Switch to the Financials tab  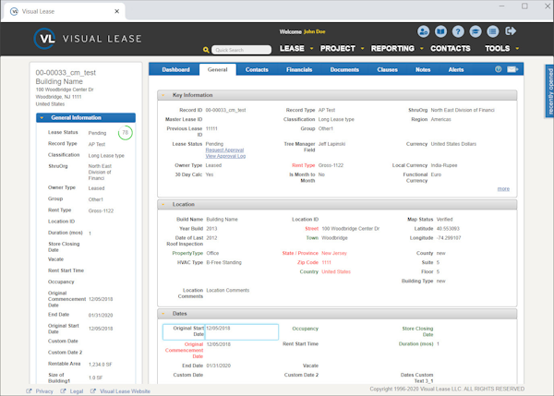299,69
